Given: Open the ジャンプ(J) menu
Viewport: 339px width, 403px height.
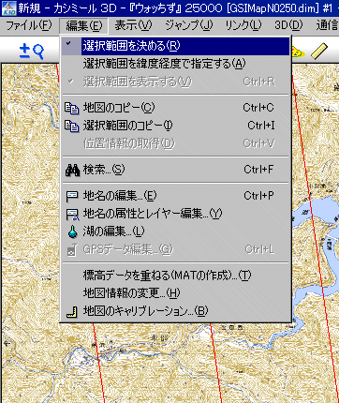Looking at the screenshot, I should click(x=188, y=25).
